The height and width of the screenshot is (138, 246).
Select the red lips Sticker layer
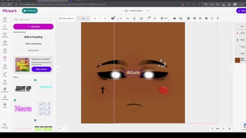240,33
